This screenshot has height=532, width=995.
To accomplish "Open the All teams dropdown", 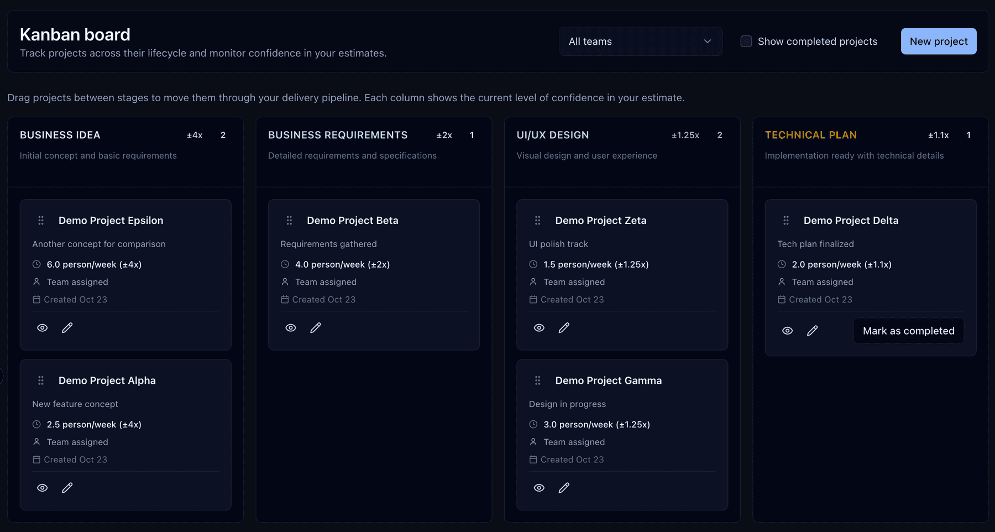I will (640, 41).
